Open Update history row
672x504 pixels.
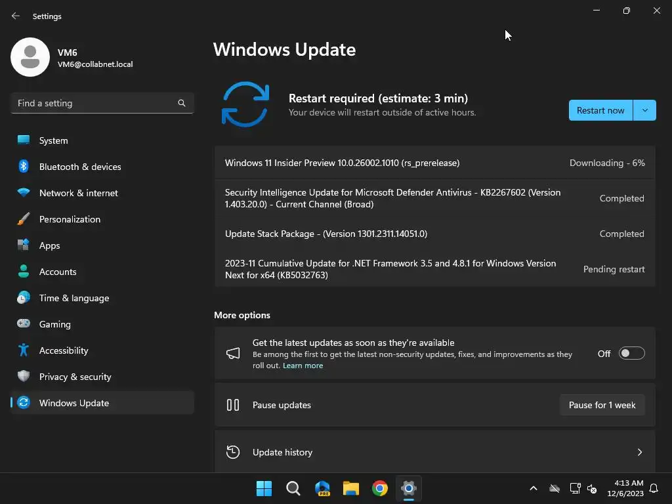(x=435, y=452)
